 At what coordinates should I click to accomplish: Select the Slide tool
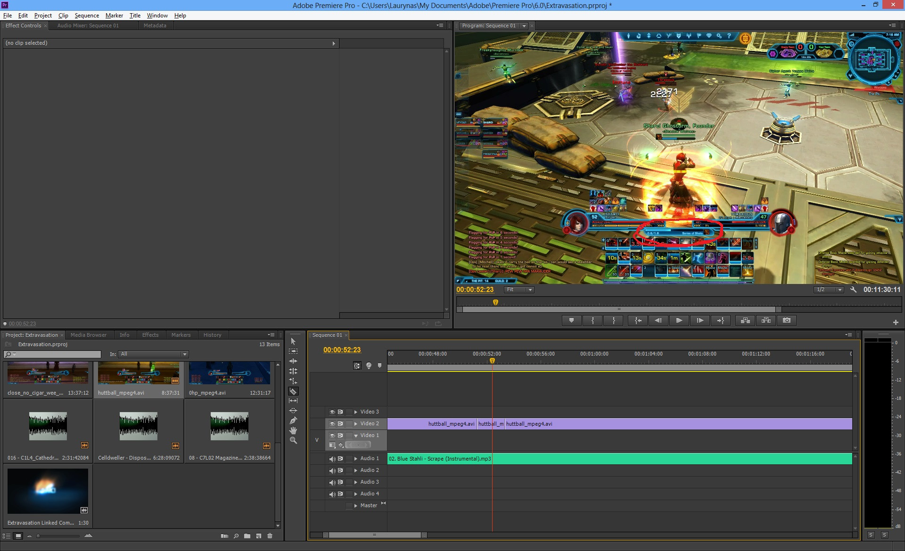[x=293, y=411]
